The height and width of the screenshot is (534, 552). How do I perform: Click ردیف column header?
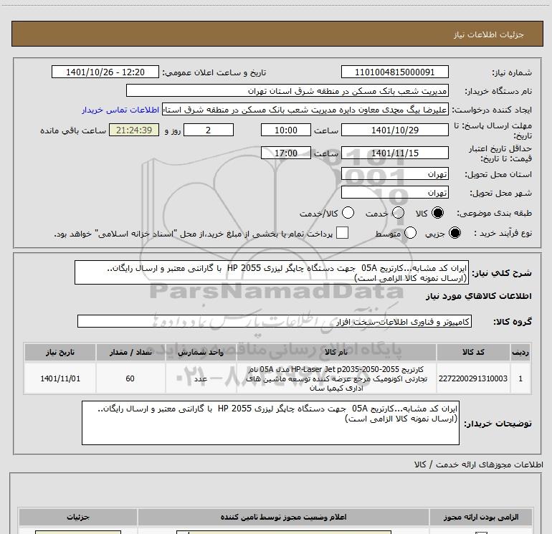click(520, 352)
